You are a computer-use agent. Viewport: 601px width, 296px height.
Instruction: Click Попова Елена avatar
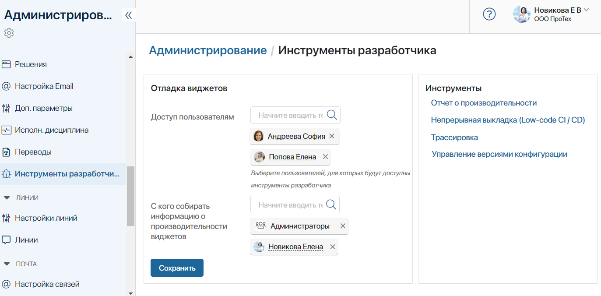[260, 157]
